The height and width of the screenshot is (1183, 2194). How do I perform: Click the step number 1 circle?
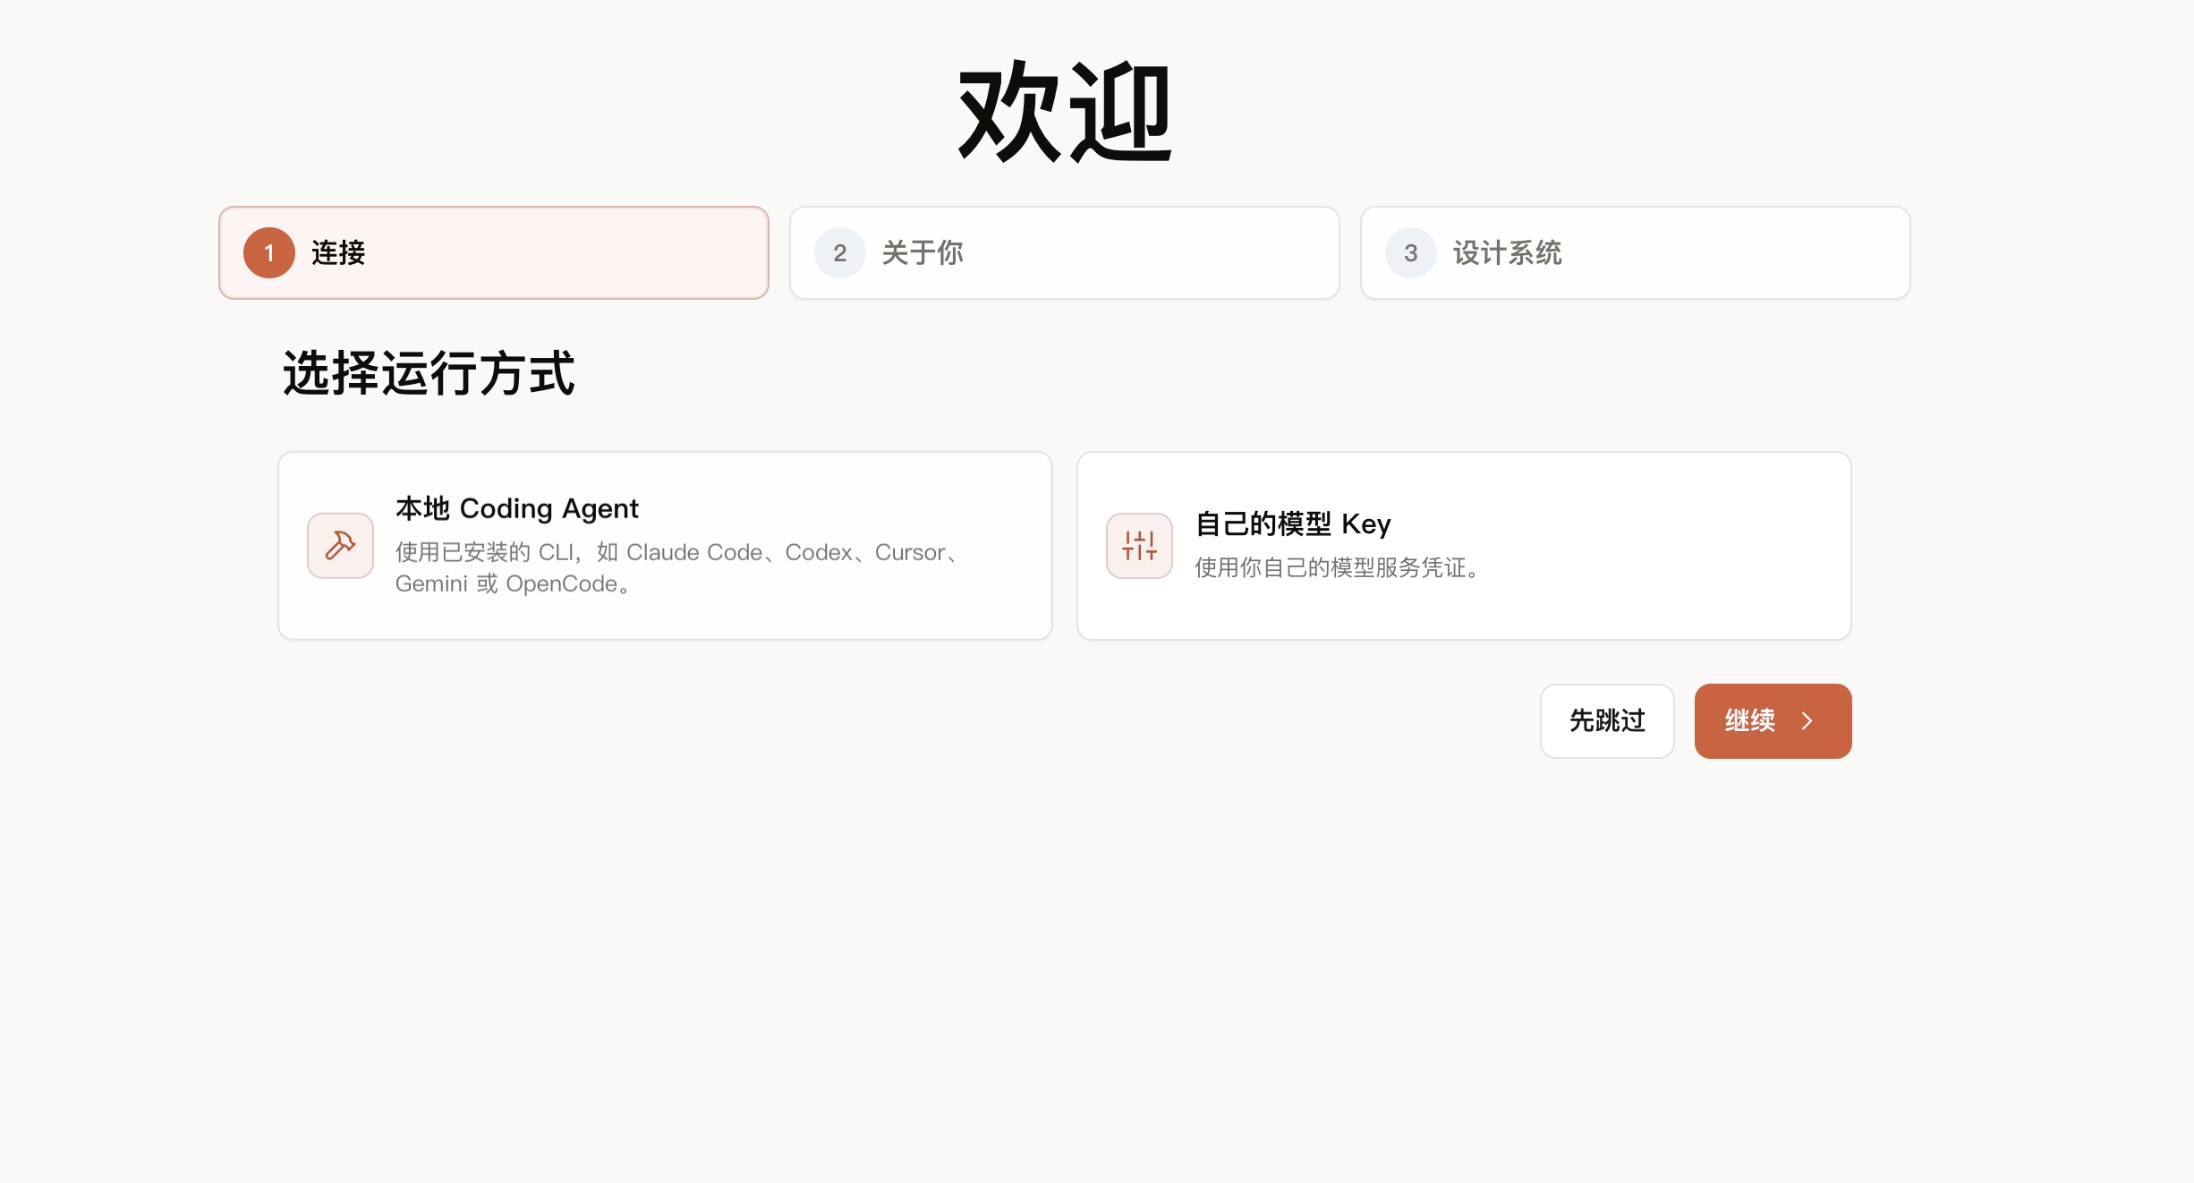(x=269, y=252)
